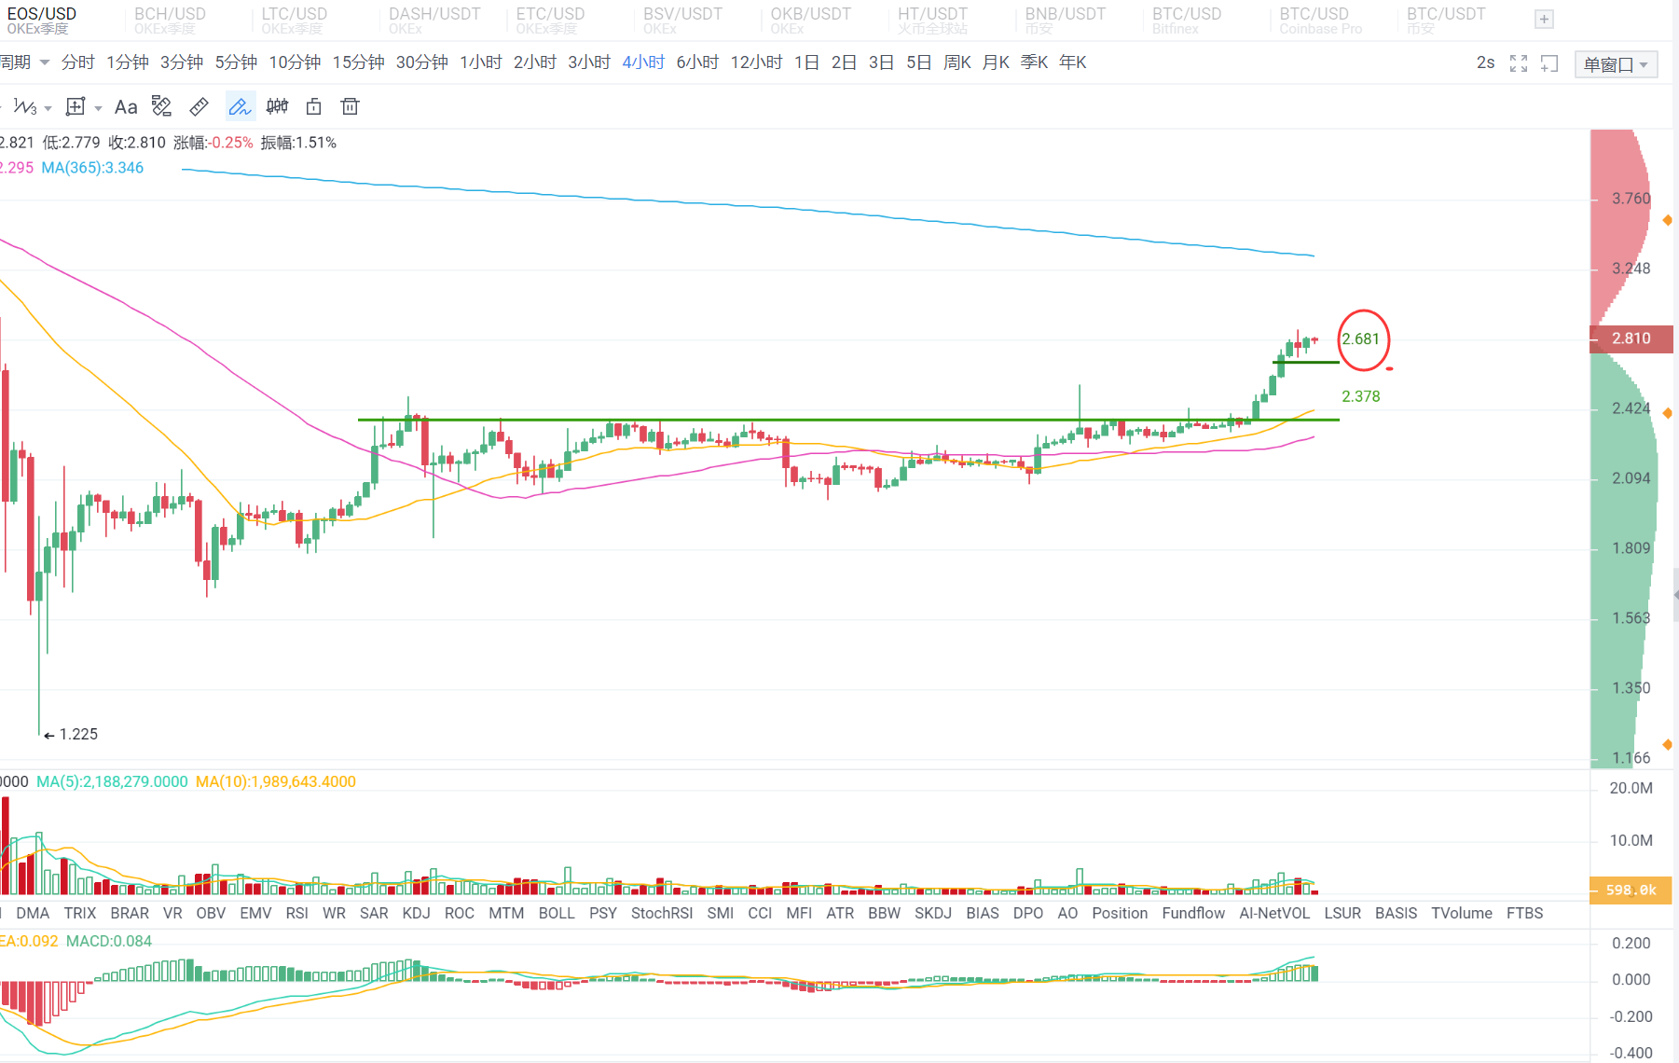Select the FTBS indicator
Viewport: 1679px width, 1063px height.
pyautogui.click(x=1525, y=914)
